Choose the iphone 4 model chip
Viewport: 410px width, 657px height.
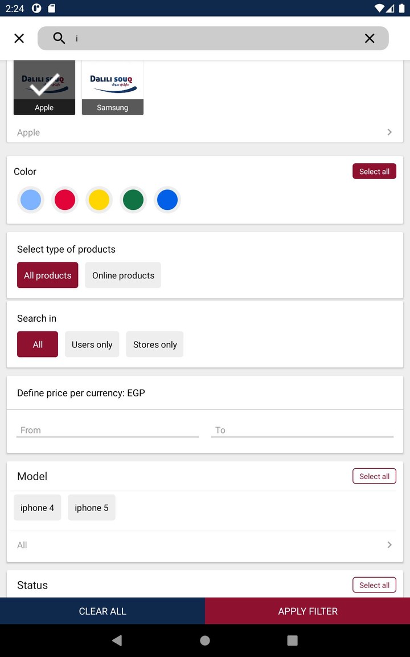(37, 508)
